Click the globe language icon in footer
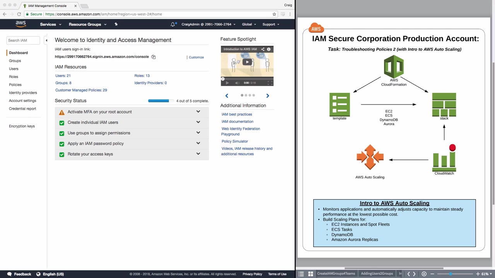 click(38, 274)
